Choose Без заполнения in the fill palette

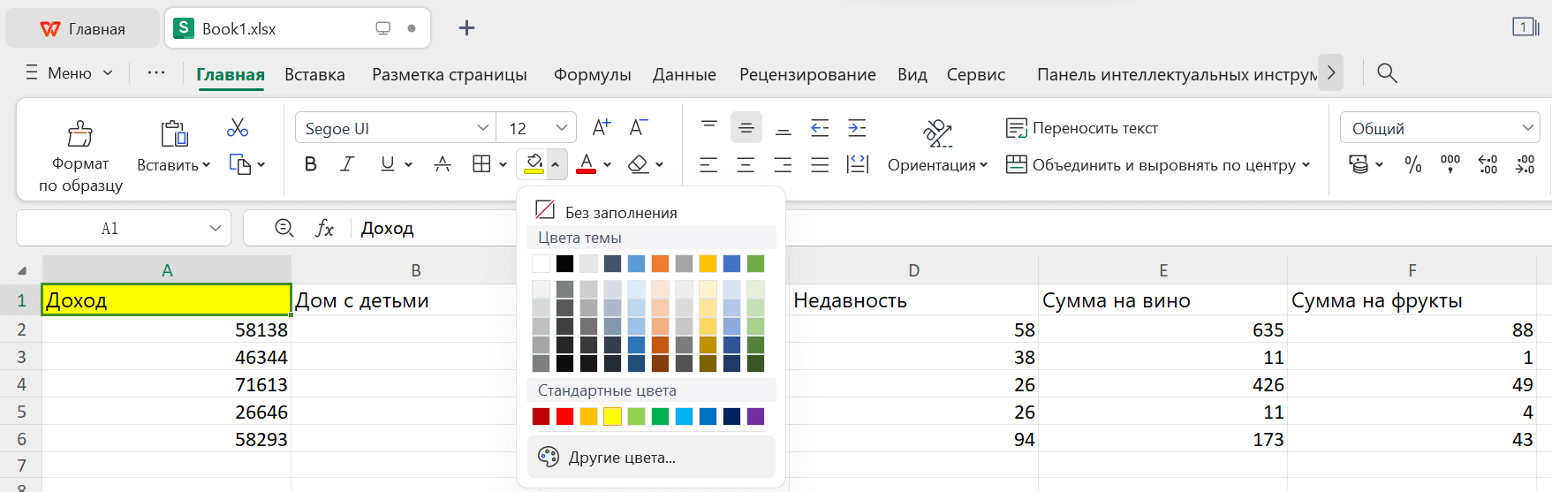607,212
